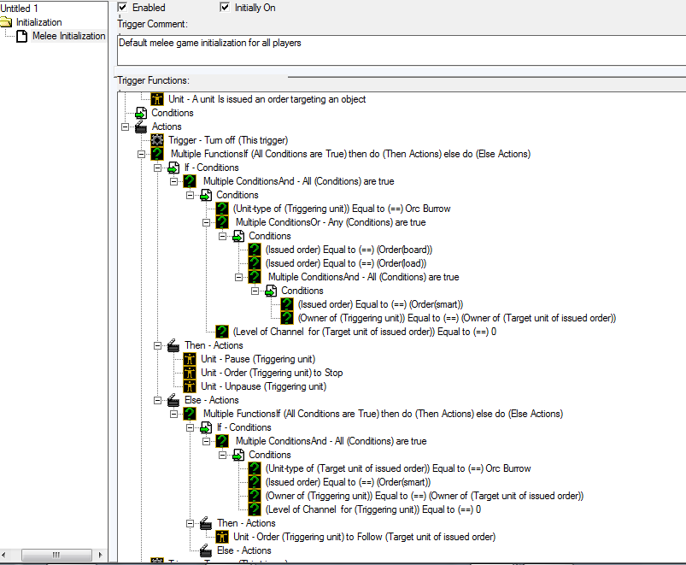Select Unit - Order (Triggering unit) to Stop
Screen dimensions: 686x565
click(272, 373)
